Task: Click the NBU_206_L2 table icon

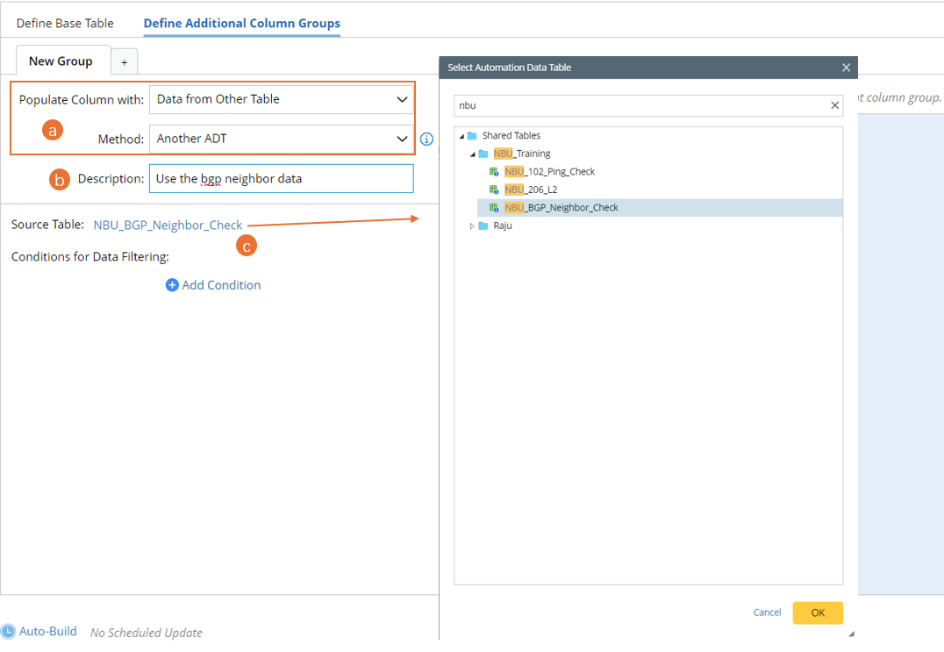Action: [494, 190]
